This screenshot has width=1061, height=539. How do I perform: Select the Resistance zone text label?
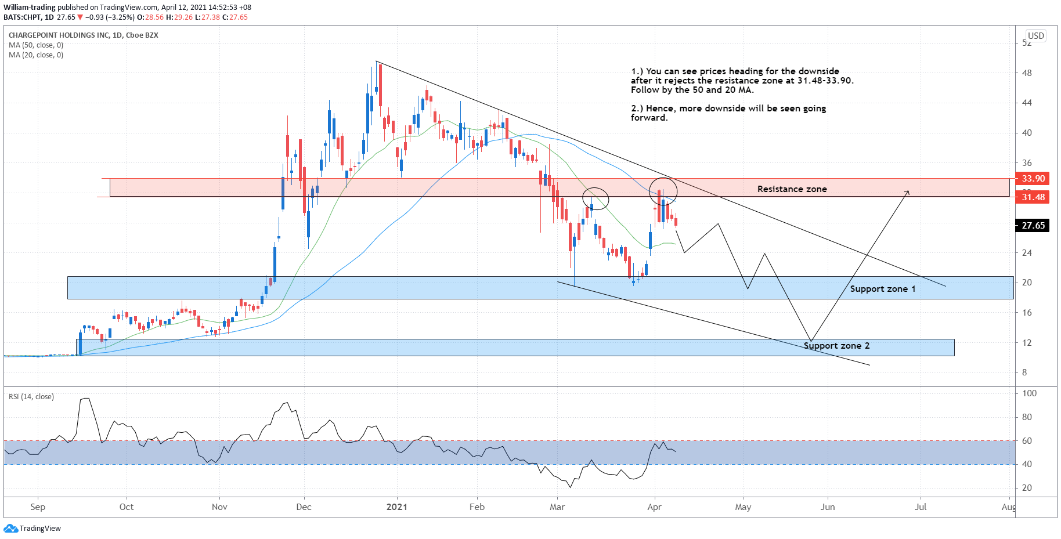(x=792, y=189)
